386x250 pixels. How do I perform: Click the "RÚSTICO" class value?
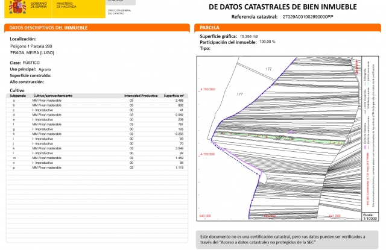click(x=31, y=63)
